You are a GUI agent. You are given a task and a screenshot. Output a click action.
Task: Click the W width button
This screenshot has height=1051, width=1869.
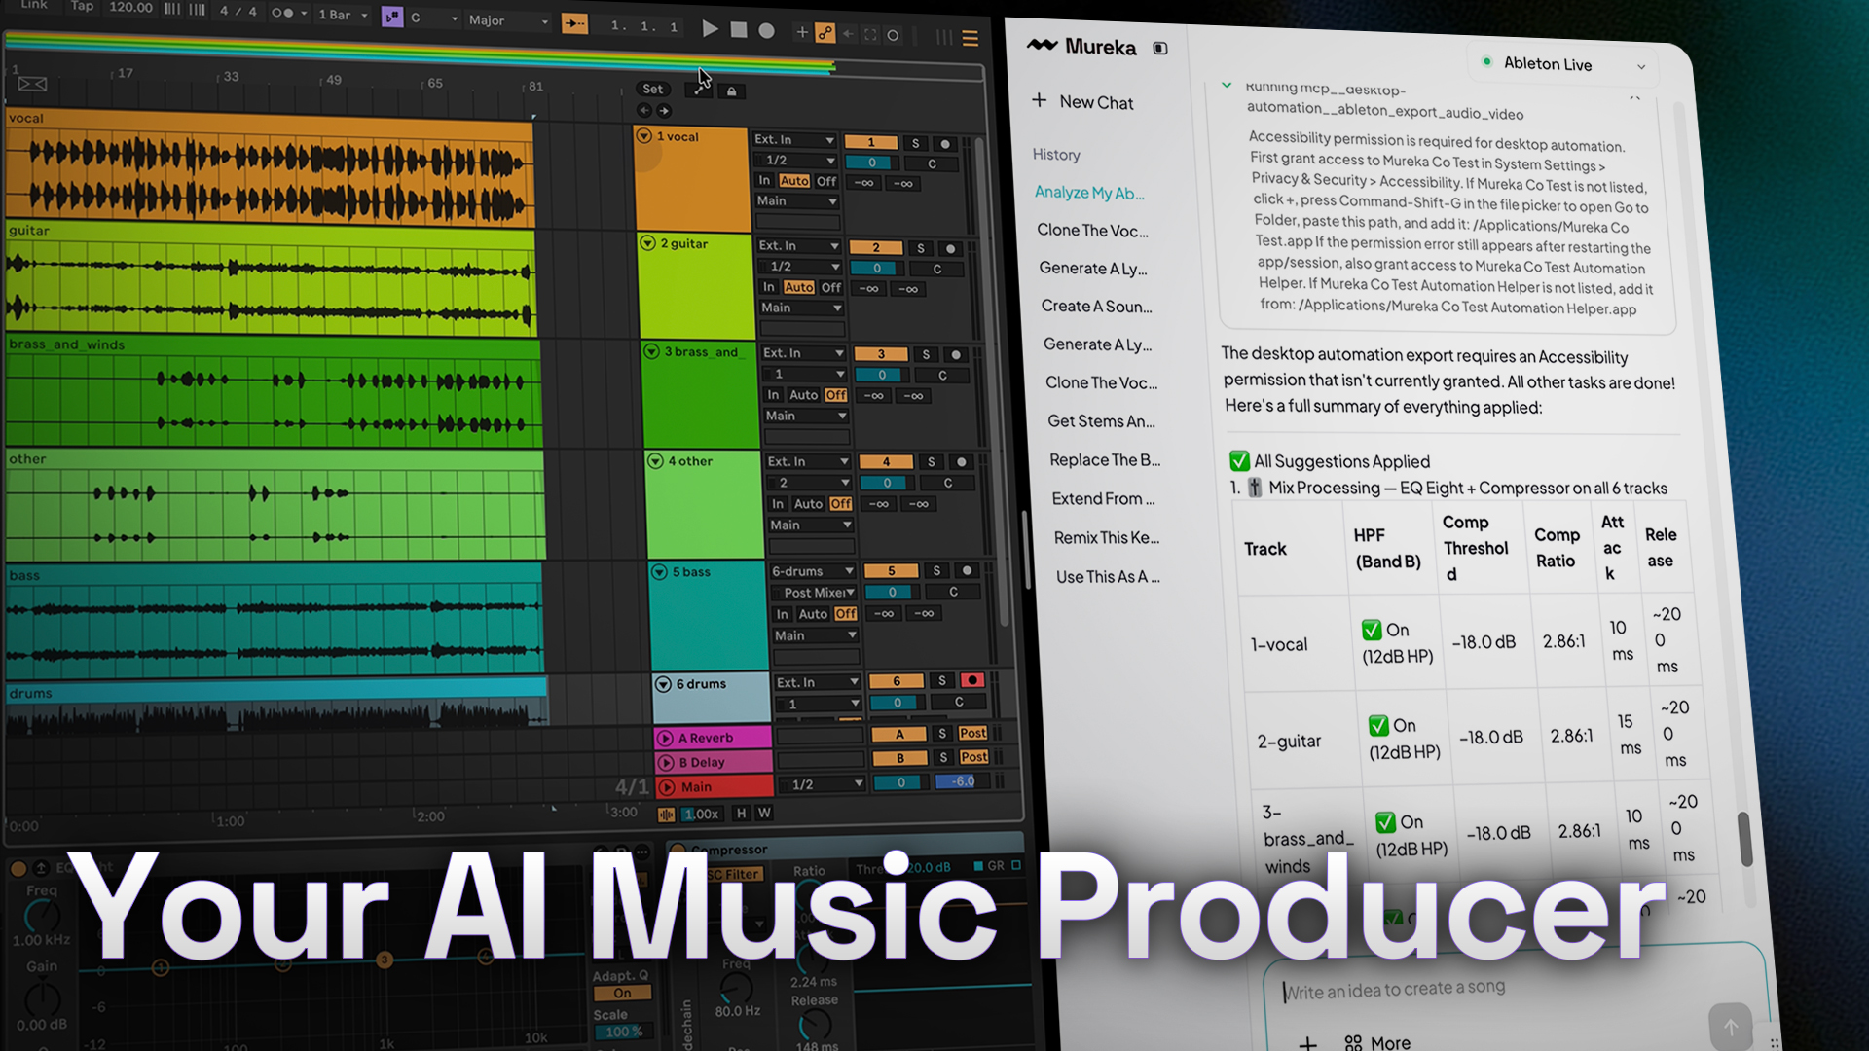click(764, 813)
